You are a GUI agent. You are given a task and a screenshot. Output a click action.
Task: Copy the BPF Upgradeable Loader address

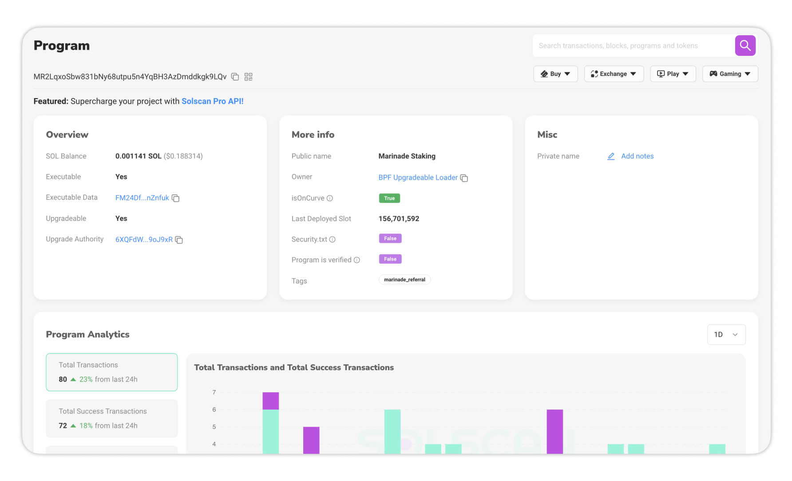tap(464, 178)
